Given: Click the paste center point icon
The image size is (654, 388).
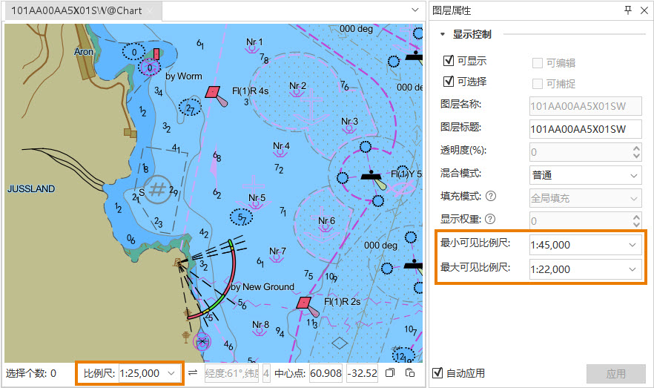Looking at the screenshot, I should coord(409,373).
